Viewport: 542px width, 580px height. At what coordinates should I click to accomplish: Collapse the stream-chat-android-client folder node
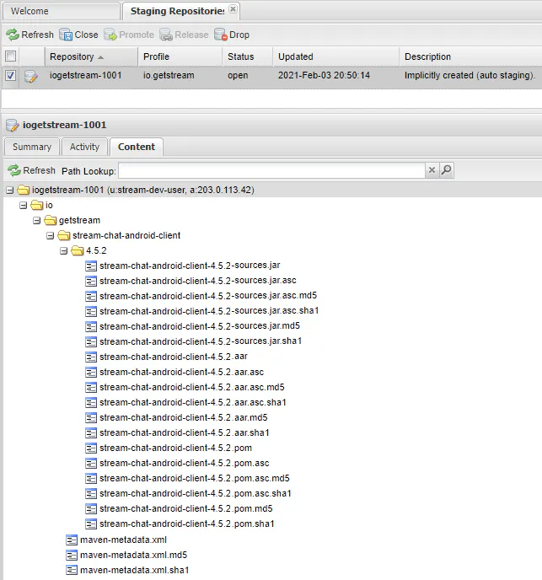click(51, 236)
